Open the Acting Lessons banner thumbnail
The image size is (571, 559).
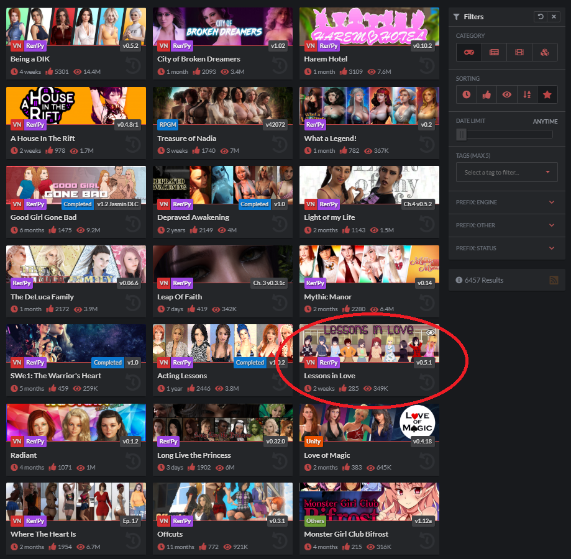pyautogui.click(x=222, y=342)
